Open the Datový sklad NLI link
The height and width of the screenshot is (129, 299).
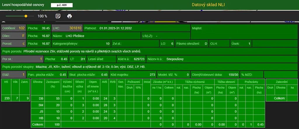coord(208,5)
